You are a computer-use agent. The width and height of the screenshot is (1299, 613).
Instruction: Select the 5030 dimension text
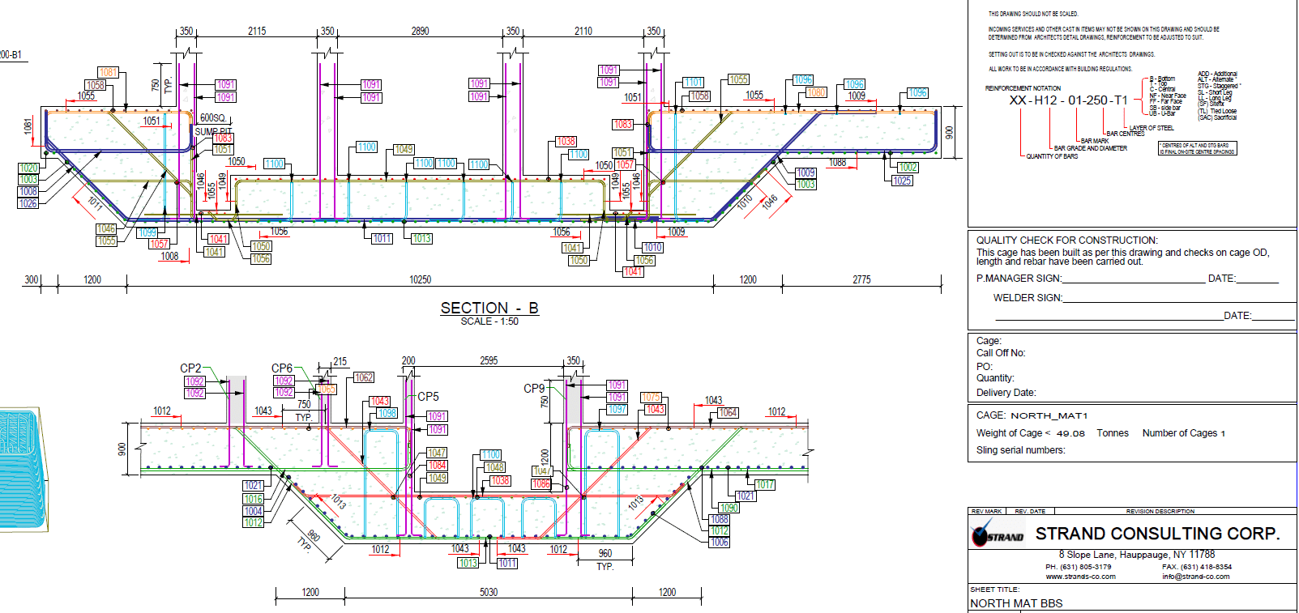[489, 593]
